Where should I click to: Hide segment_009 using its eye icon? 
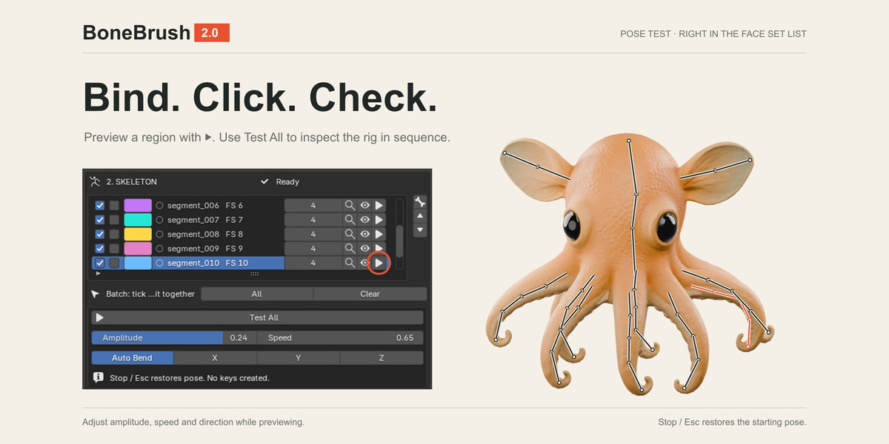(x=364, y=249)
